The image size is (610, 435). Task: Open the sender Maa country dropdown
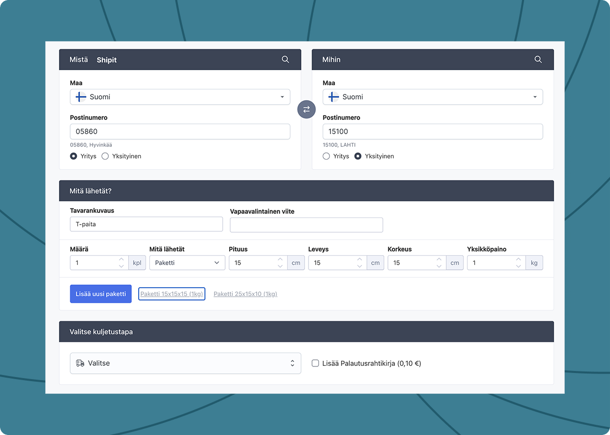coord(180,97)
